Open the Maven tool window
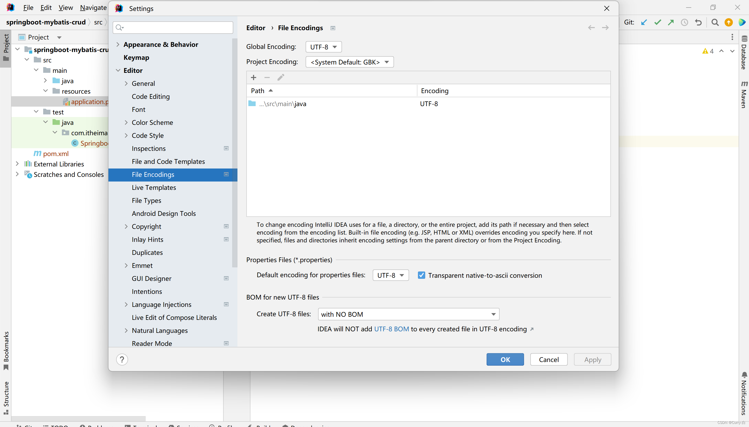Image resolution: width=749 pixels, height=427 pixels. [744, 95]
